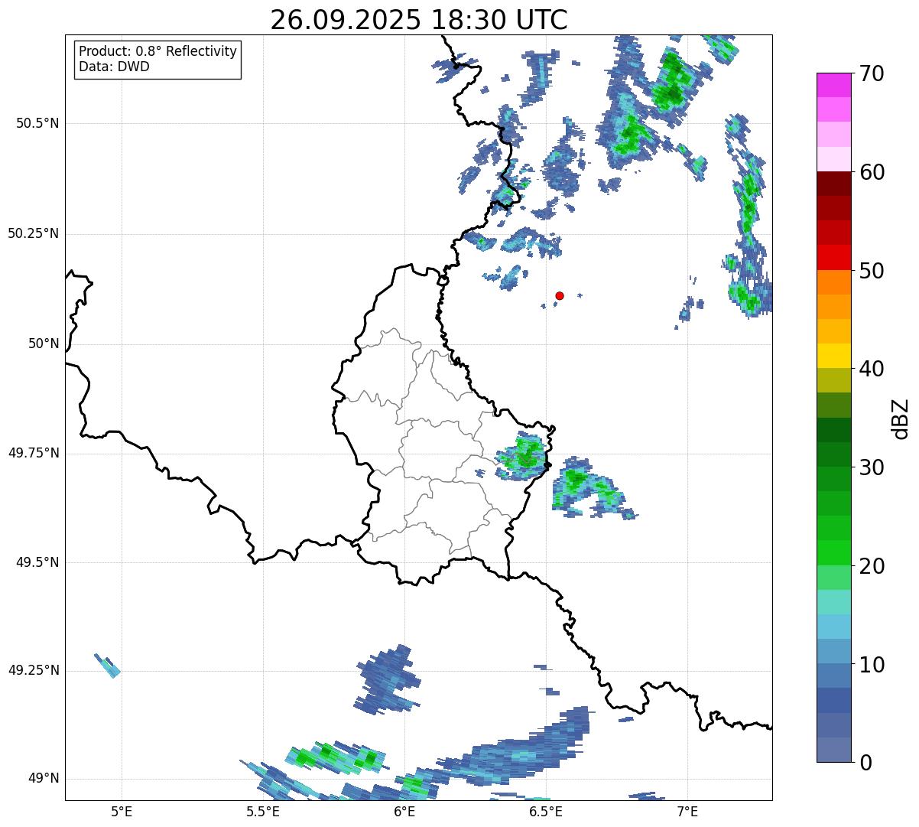Click the dark maroon colorbar segment below 60
Viewport: 919px width, 827px height.
point(833,184)
